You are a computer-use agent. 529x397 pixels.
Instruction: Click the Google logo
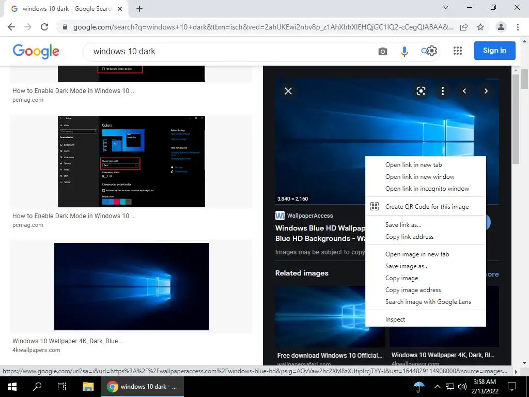tap(36, 51)
